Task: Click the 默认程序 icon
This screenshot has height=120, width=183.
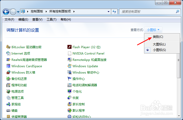Action: click(x=69, y=110)
